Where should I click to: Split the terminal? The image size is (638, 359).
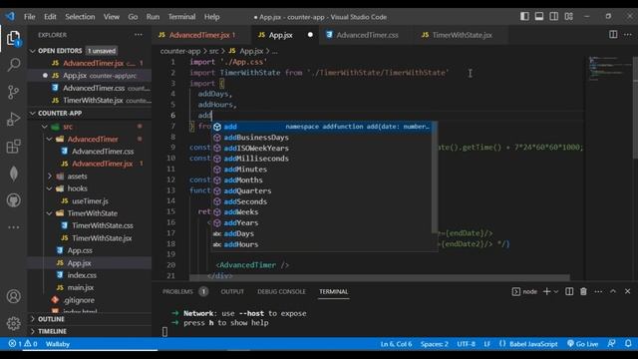pyautogui.click(x=569, y=291)
